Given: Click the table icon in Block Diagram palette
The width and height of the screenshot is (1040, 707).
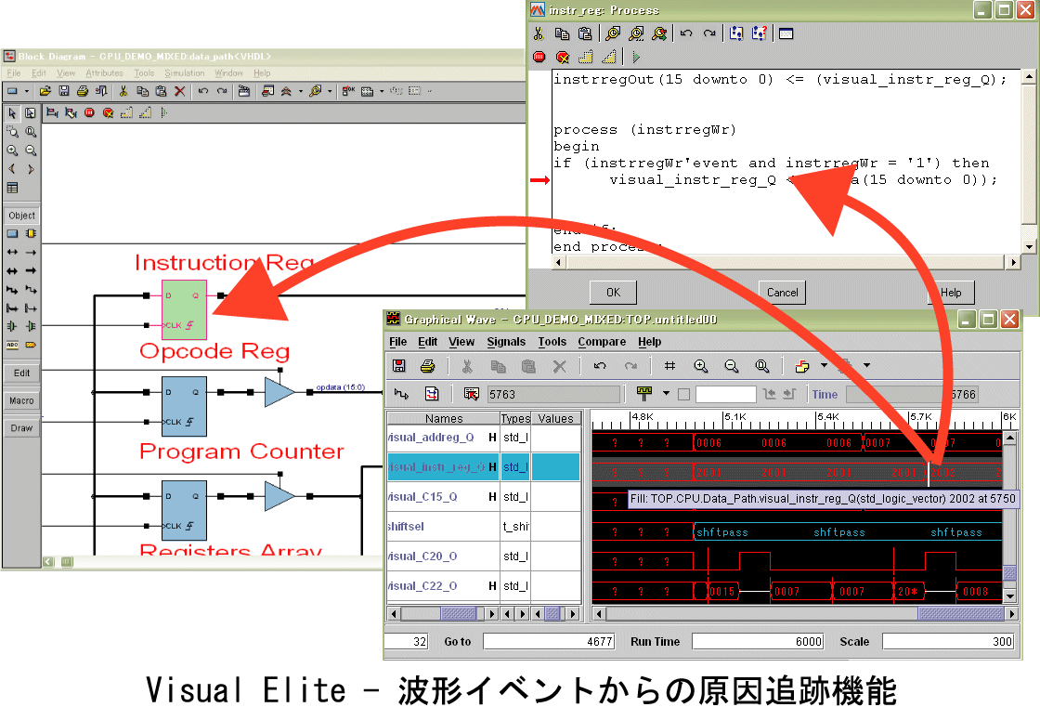Looking at the screenshot, I should 12,188.
